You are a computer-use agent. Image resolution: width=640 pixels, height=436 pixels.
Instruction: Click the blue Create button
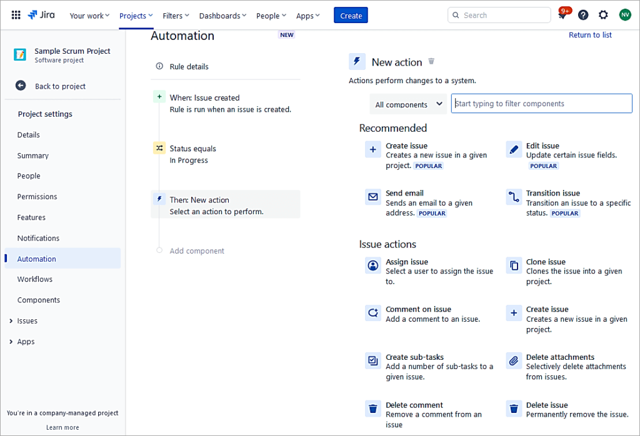351,15
